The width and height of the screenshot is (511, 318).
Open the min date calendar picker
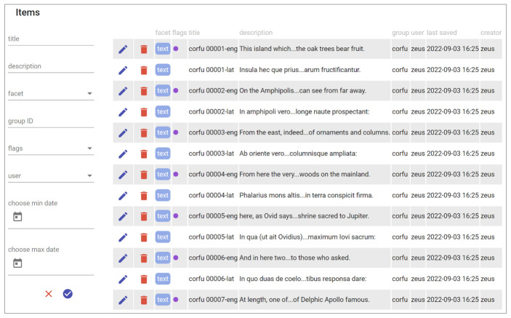(x=17, y=217)
